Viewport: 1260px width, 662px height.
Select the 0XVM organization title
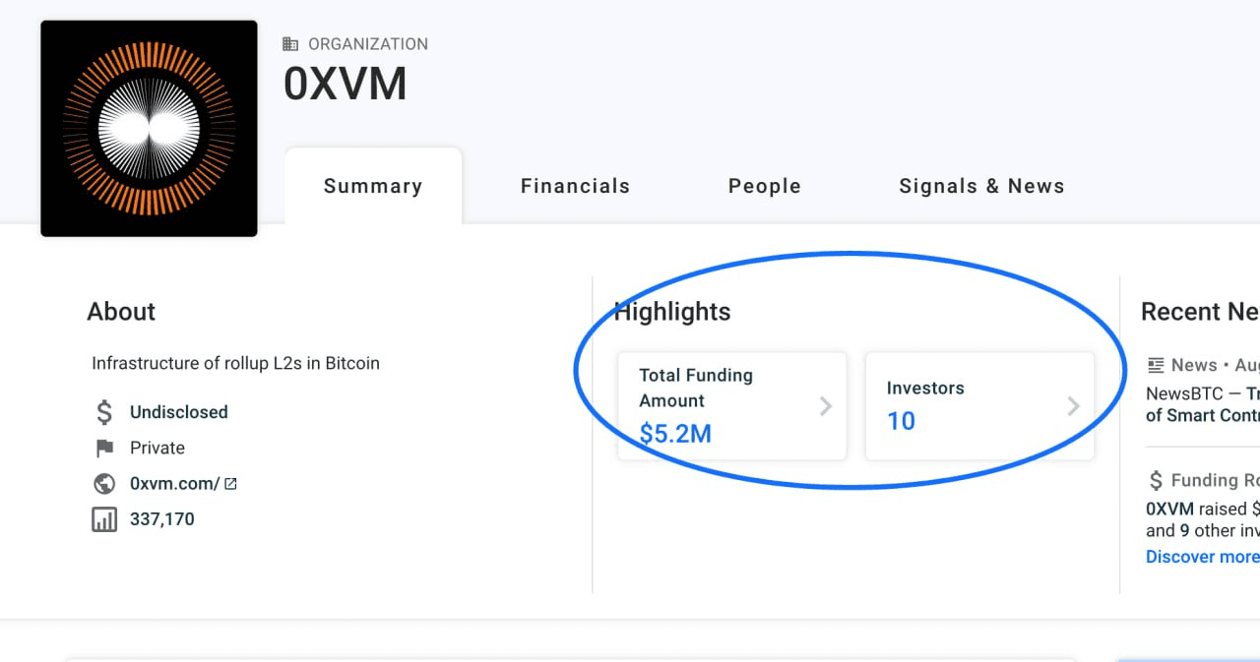[x=346, y=84]
